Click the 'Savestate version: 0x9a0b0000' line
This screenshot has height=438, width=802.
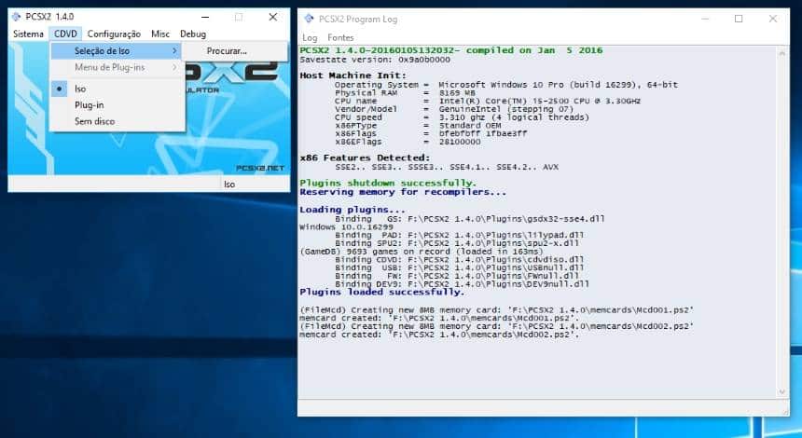[x=375, y=60]
